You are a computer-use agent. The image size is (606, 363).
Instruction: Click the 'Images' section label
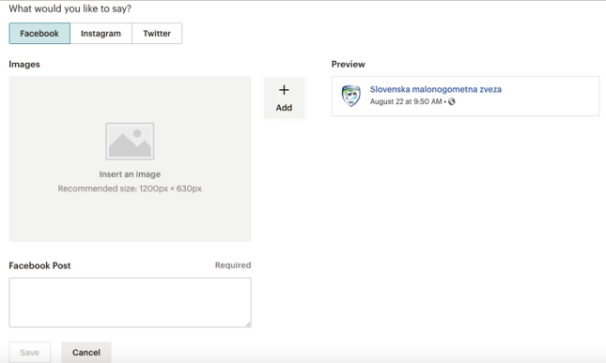24,64
